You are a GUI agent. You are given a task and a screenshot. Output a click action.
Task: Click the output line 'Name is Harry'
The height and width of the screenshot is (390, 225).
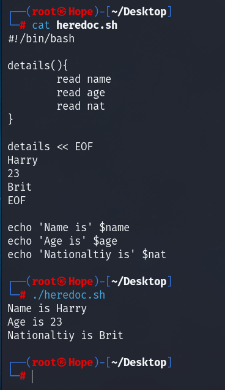pos(47,308)
